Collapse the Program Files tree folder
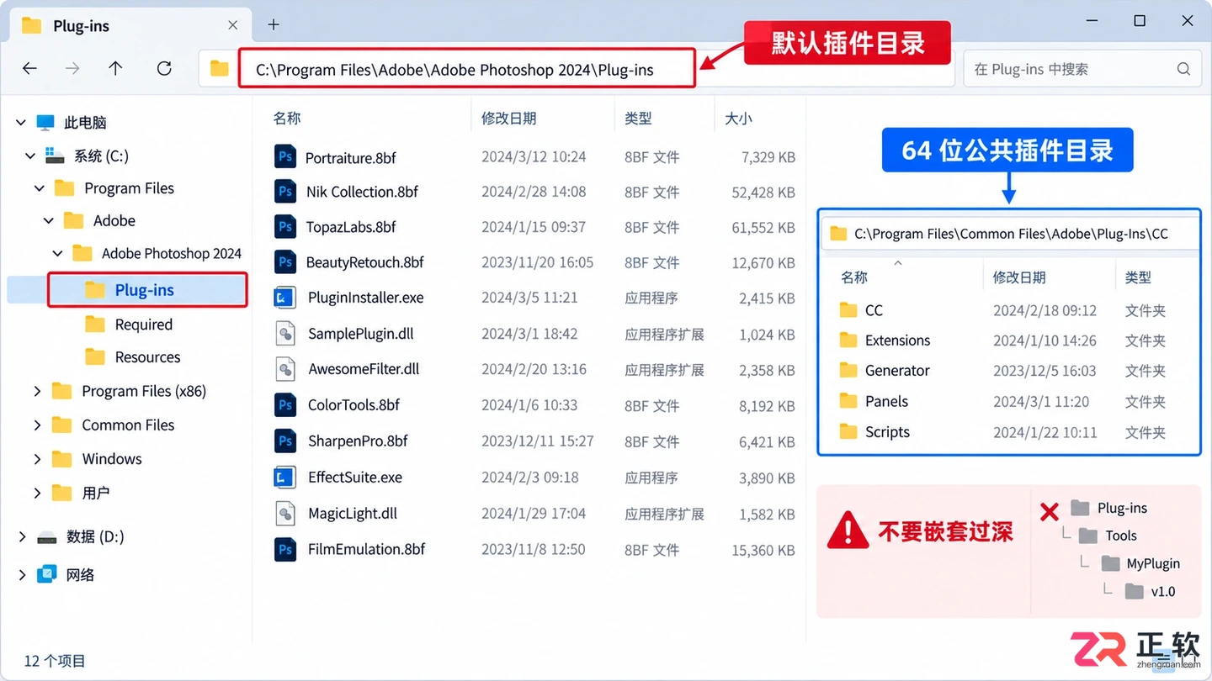The image size is (1212, 681). point(40,188)
